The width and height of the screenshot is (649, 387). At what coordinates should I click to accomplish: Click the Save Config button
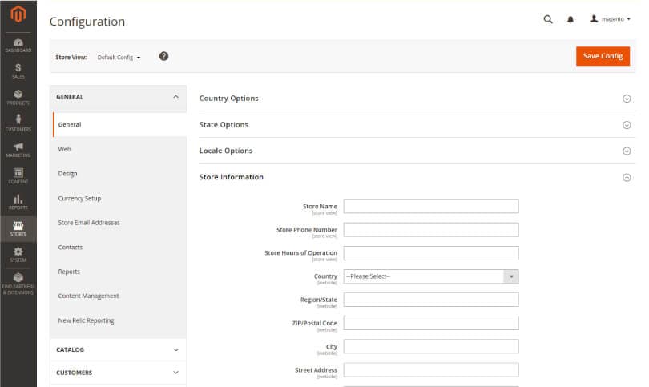[x=603, y=56]
